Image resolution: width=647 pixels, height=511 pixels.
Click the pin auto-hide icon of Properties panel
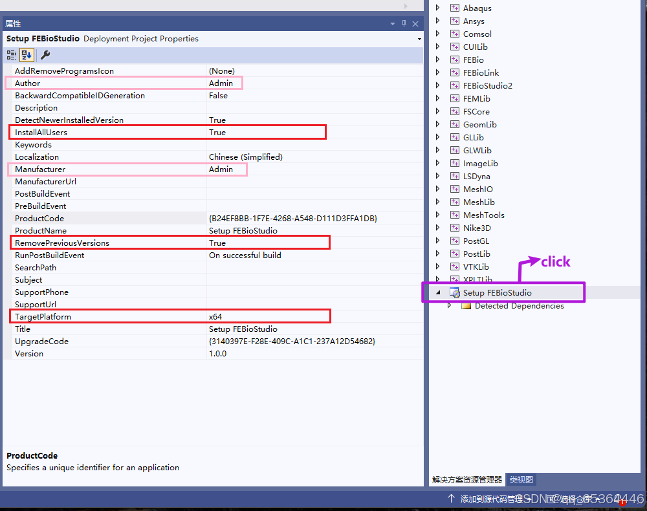(x=404, y=23)
